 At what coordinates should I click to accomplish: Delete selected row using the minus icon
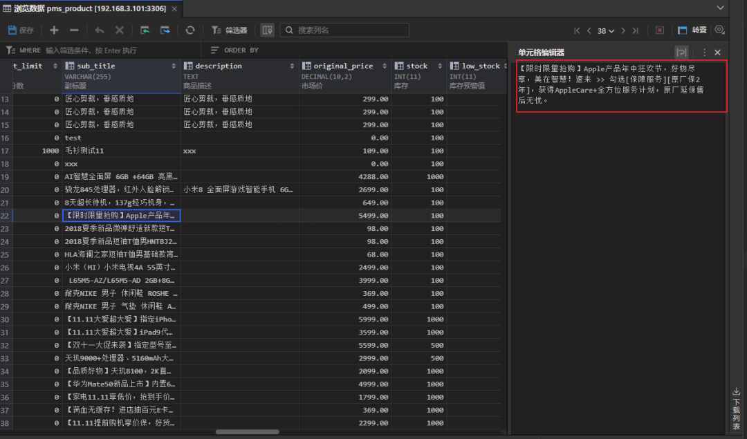(74, 30)
